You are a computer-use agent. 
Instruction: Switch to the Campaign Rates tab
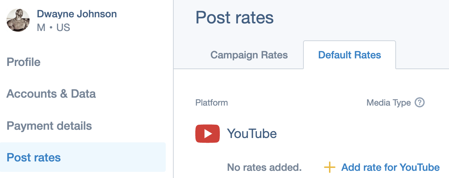pos(249,55)
